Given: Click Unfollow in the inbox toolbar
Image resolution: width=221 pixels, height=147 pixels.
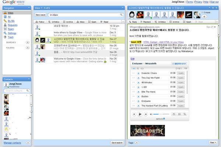Looking at the screenshot, I should click(54, 22).
